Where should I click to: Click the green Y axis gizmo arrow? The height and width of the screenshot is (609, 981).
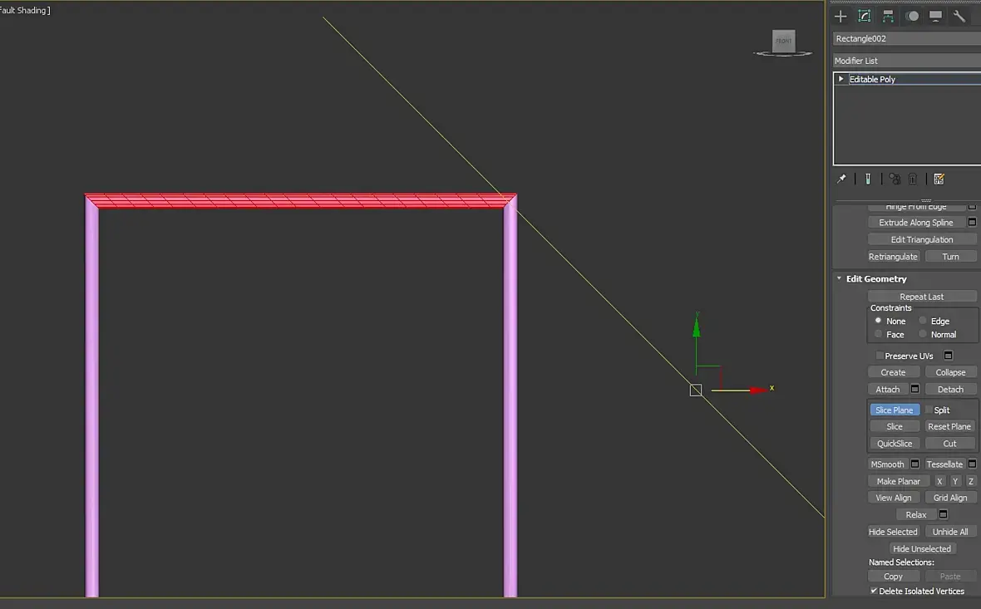click(x=697, y=327)
